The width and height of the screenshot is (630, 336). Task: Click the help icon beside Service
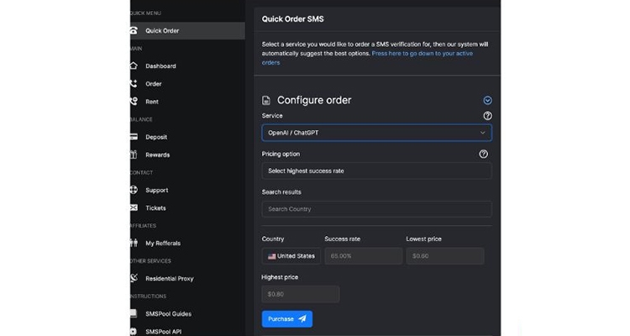tap(487, 116)
